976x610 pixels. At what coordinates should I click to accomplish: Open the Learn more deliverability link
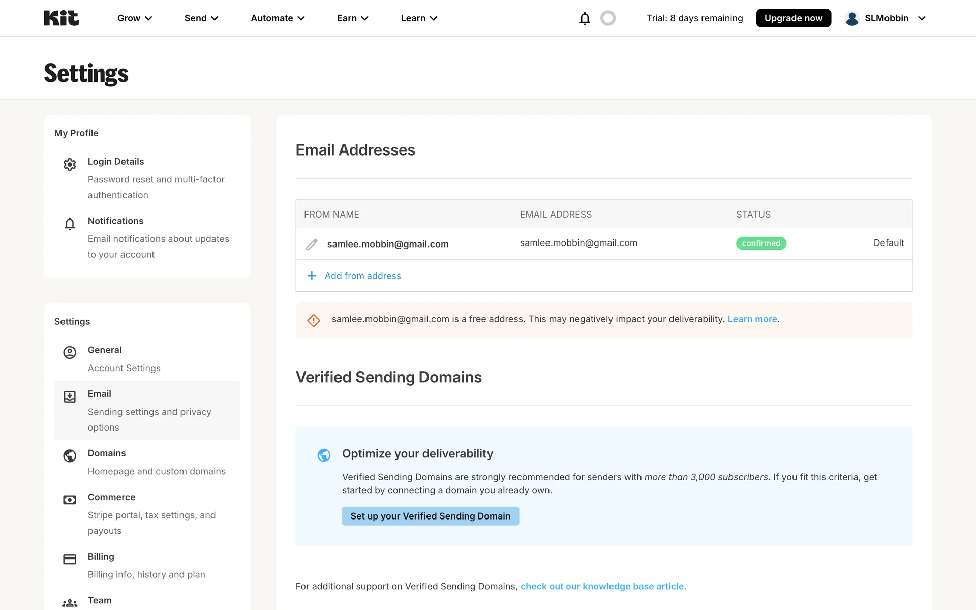click(752, 319)
